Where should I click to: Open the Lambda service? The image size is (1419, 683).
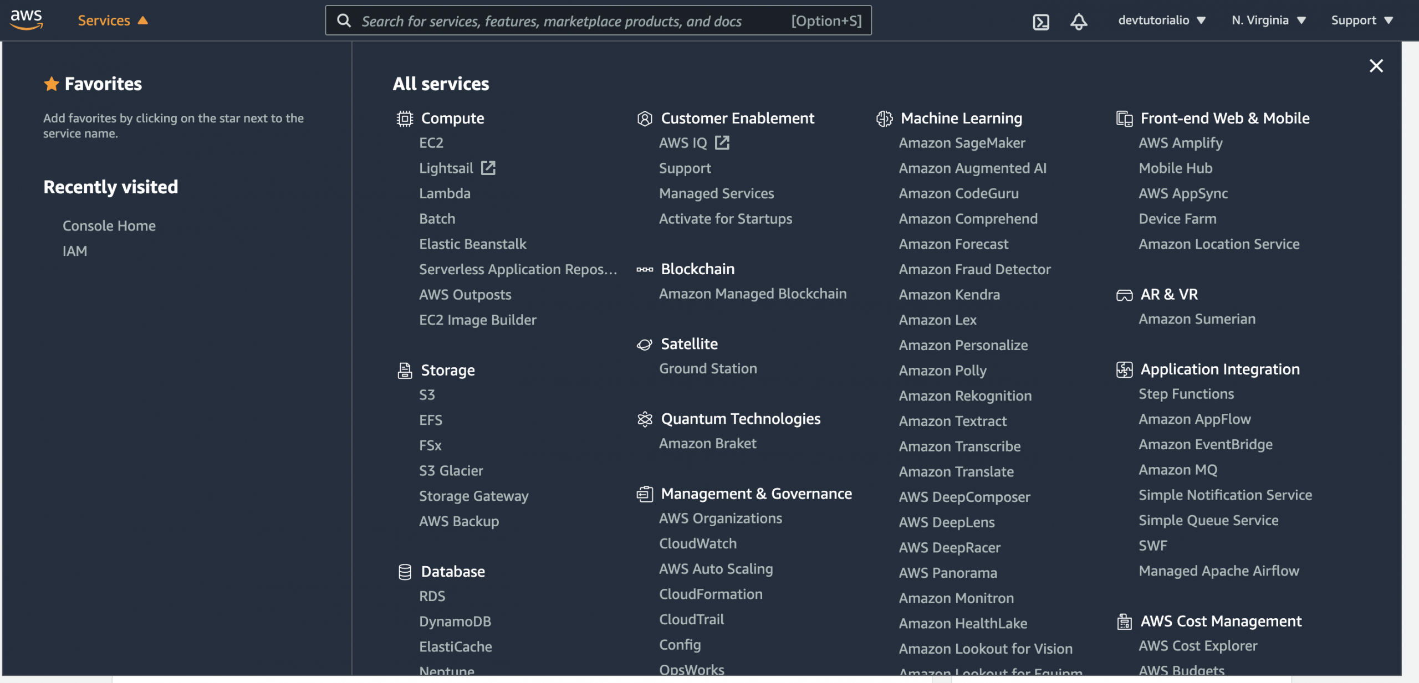point(445,193)
